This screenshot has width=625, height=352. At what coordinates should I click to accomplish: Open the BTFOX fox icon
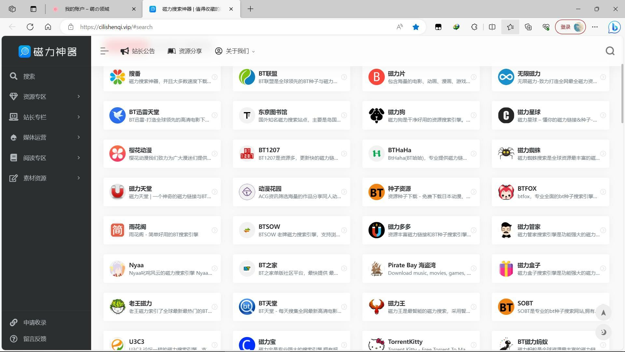click(x=506, y=192)
